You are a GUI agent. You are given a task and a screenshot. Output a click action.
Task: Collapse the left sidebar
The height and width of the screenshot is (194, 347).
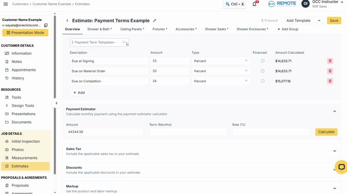pyautogui.click(x=56, y=103)
